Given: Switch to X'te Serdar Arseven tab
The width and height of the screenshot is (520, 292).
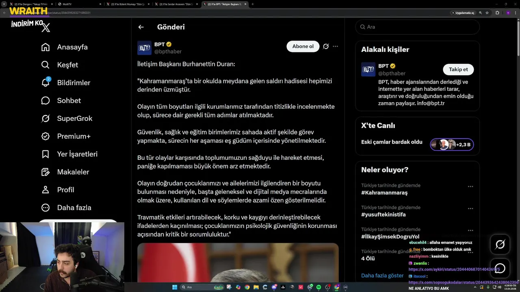Looking at the screenshot, I should coord(176,4).
